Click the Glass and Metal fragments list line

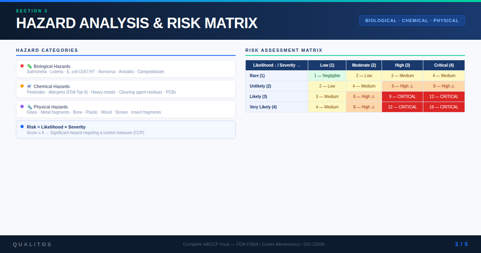tap(94, 113)
